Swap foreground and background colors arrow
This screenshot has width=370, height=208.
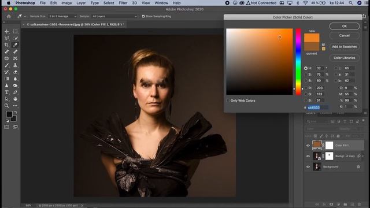16,112
